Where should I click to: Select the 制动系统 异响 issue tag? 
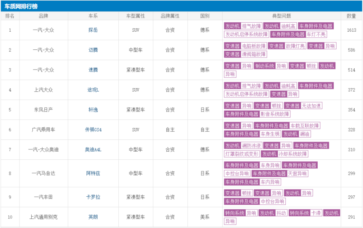[271, 66]
